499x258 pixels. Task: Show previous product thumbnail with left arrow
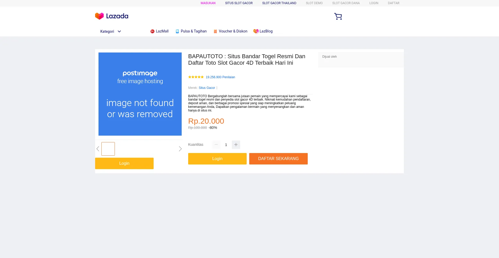pyautogui.click(x=98, y=149)
